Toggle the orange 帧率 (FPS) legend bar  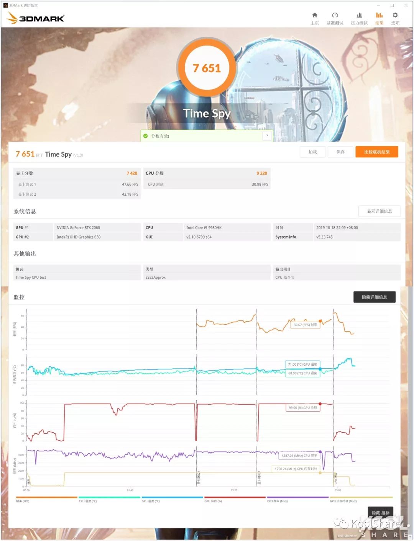[x=46, y=497]
